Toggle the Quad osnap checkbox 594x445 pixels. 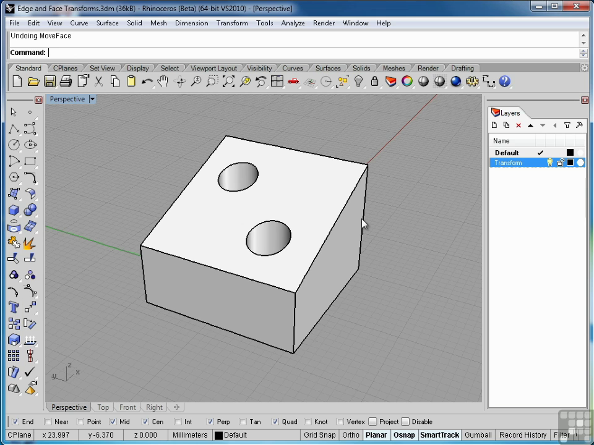pyautogui.click(x=275, y=422)
